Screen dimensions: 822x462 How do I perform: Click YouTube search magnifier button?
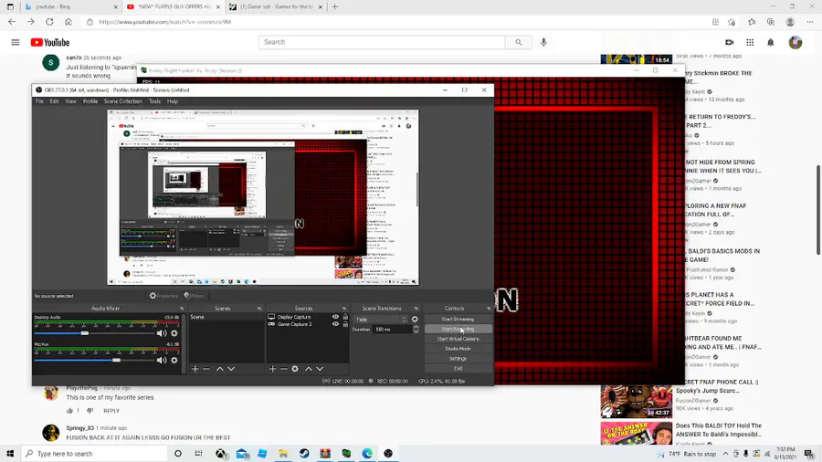[x=519, y=42]
